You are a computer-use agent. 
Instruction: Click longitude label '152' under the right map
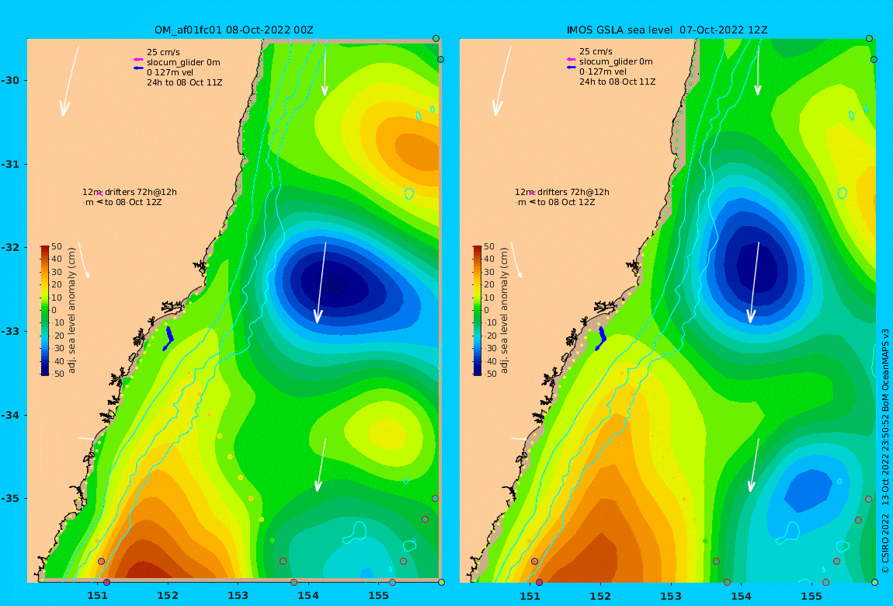[x=600, y=597]
